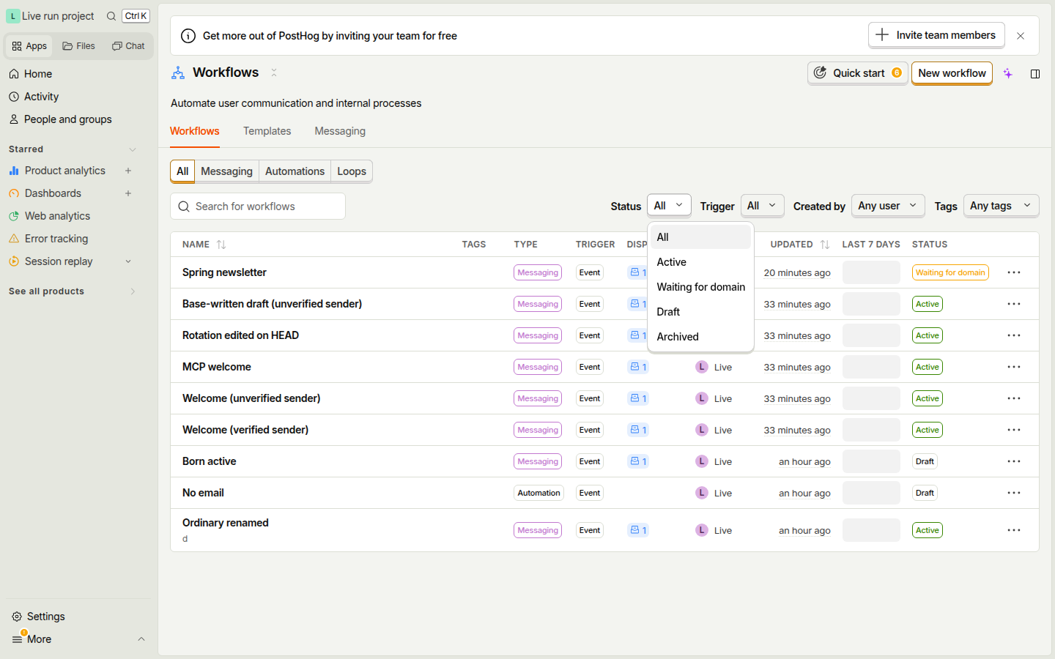Image resolution: width=1055 pixels, height=659 pixels.
Task: Filter workflows by Loops segment
Action: pos(352,171)
